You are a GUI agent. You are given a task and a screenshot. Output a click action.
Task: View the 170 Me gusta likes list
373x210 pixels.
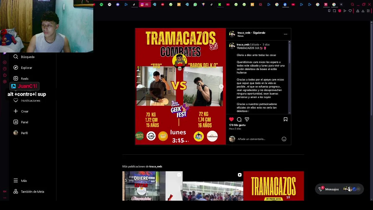point(237,125)
